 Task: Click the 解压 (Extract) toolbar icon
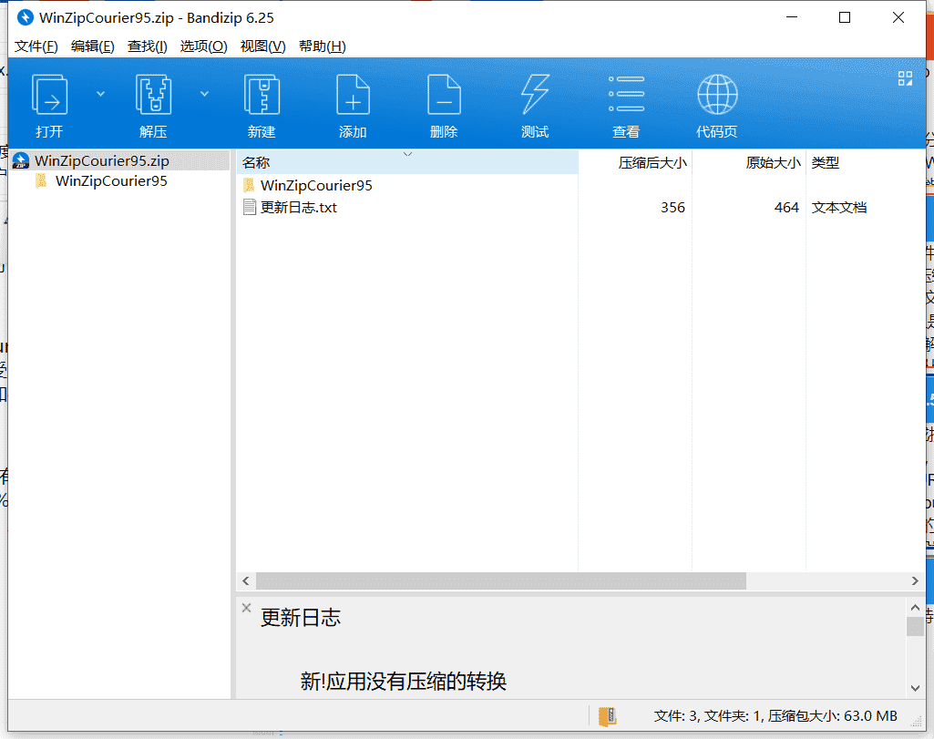coord(153,95)
